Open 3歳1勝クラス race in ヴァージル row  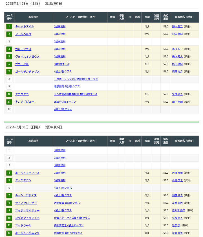click(62, 64)
